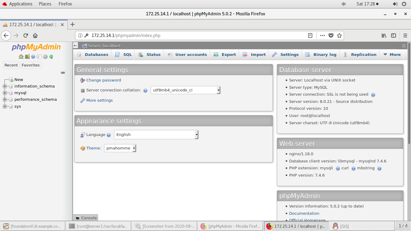
Task: Click the Server: localhost breadcrumb
Action: pos(104,46)
